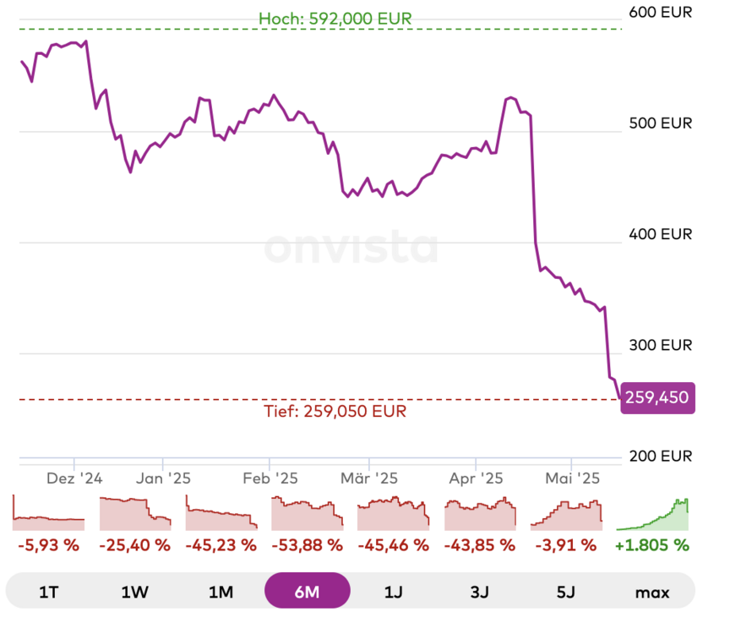Switch to the 1W time range

click(x=135, y=592)
